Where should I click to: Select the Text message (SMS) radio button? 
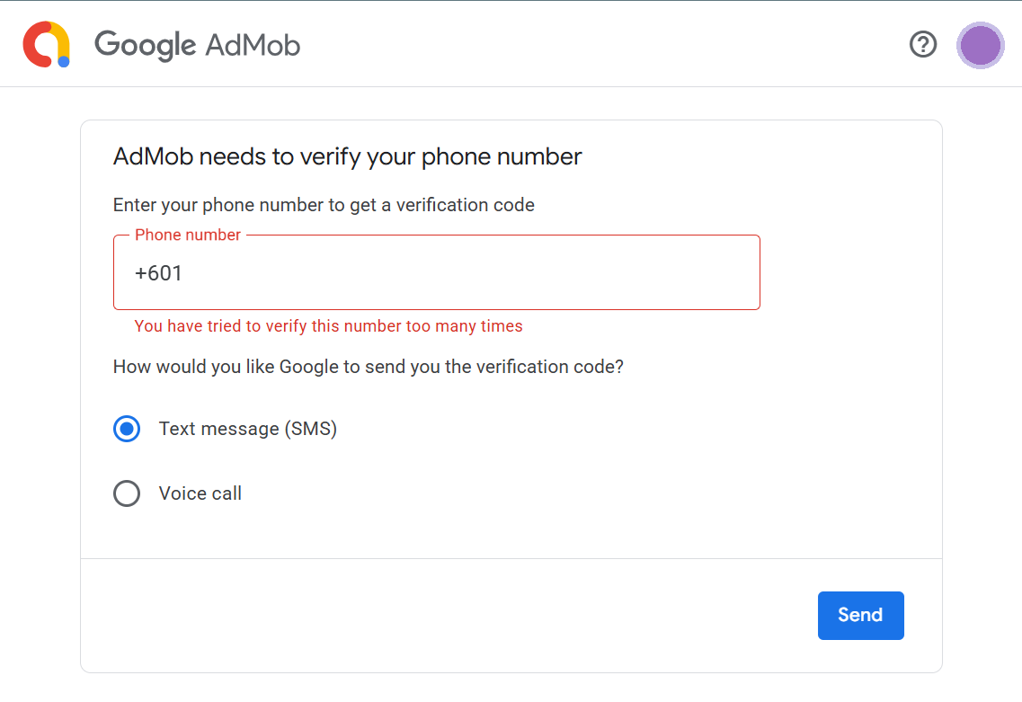point(127,429)
